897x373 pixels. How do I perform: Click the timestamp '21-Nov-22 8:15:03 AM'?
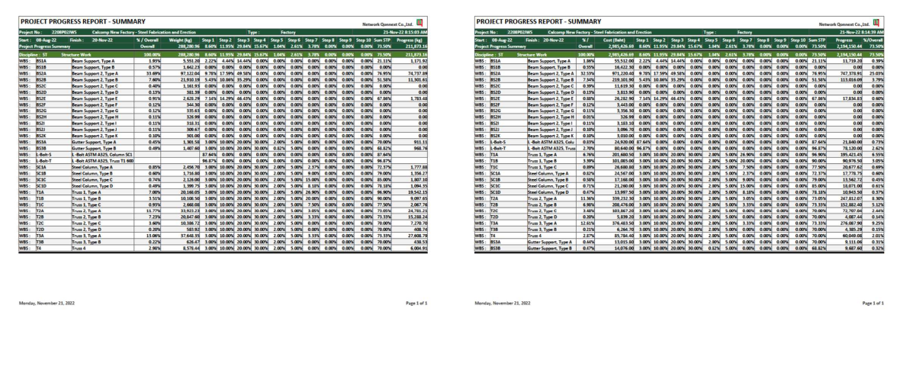[x=407, y=34]
